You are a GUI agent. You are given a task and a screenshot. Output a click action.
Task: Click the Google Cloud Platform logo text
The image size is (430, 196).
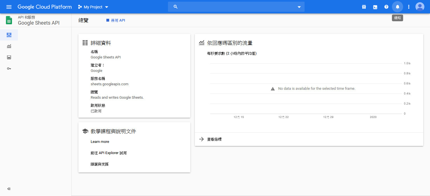pos(45,7)
